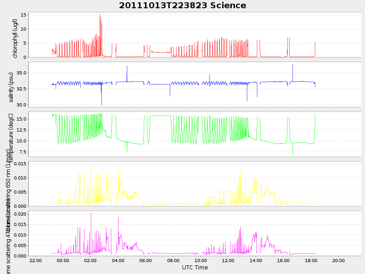This screenshot has height=274, width=365.
Task: Pick the 06:00 time axis tick label
Action: click(x=146, y=260)
